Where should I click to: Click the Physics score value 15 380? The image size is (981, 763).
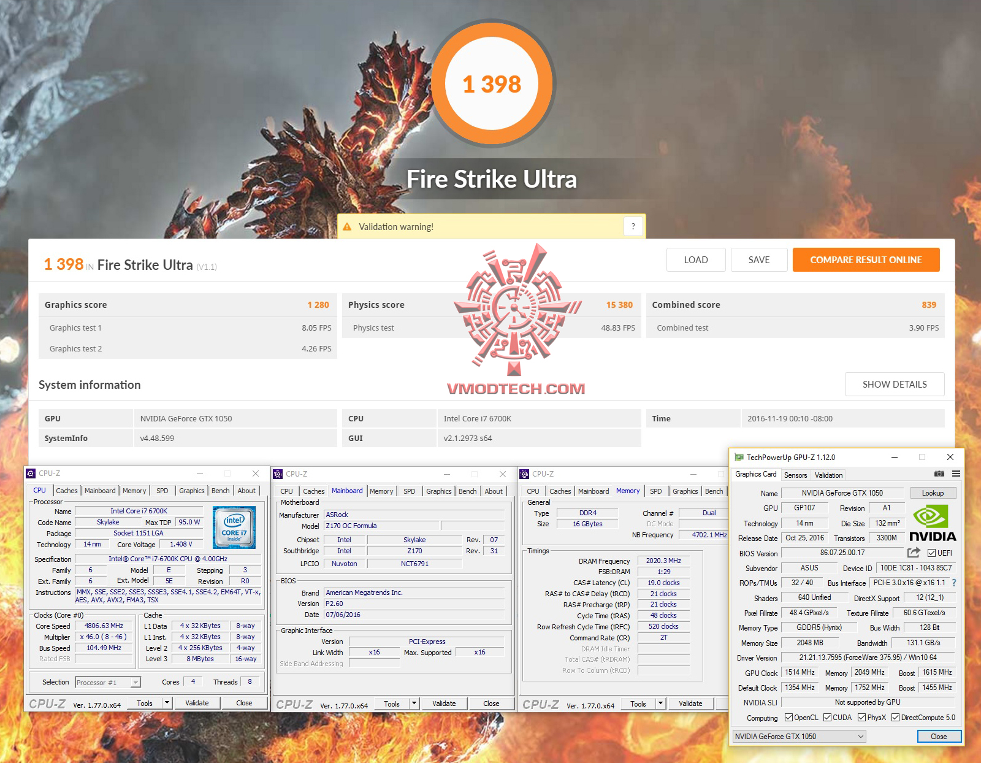pyautogui.click(x=619, y=305)
